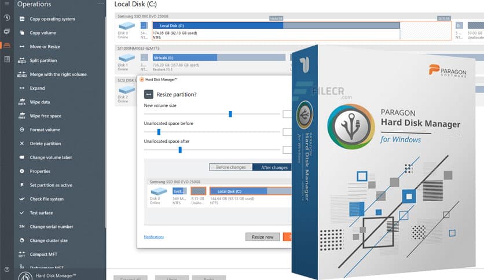Viewport: 484px width, 280px height.
Task: Click the Delete partition X icon
Action: [x=22, y=143]
